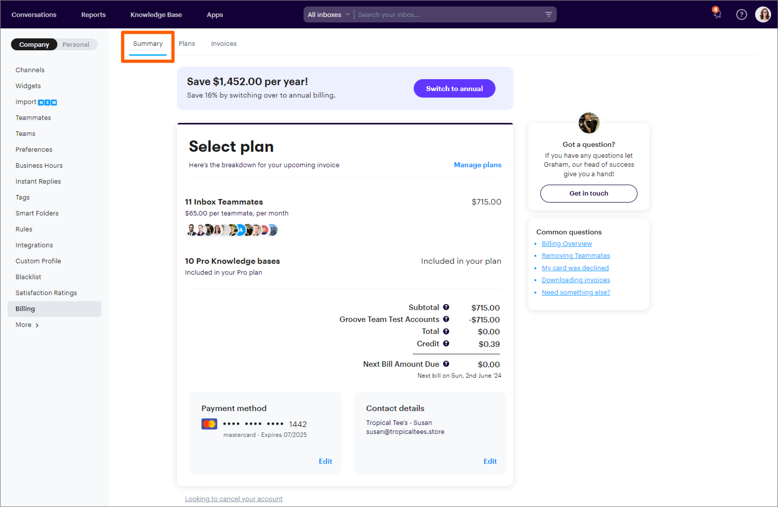Image resolution: width=778 pixels, height=507 pixels.
Task: Click info icon next to Groove Team Test Accounts
Action: (x=446, y=319)
